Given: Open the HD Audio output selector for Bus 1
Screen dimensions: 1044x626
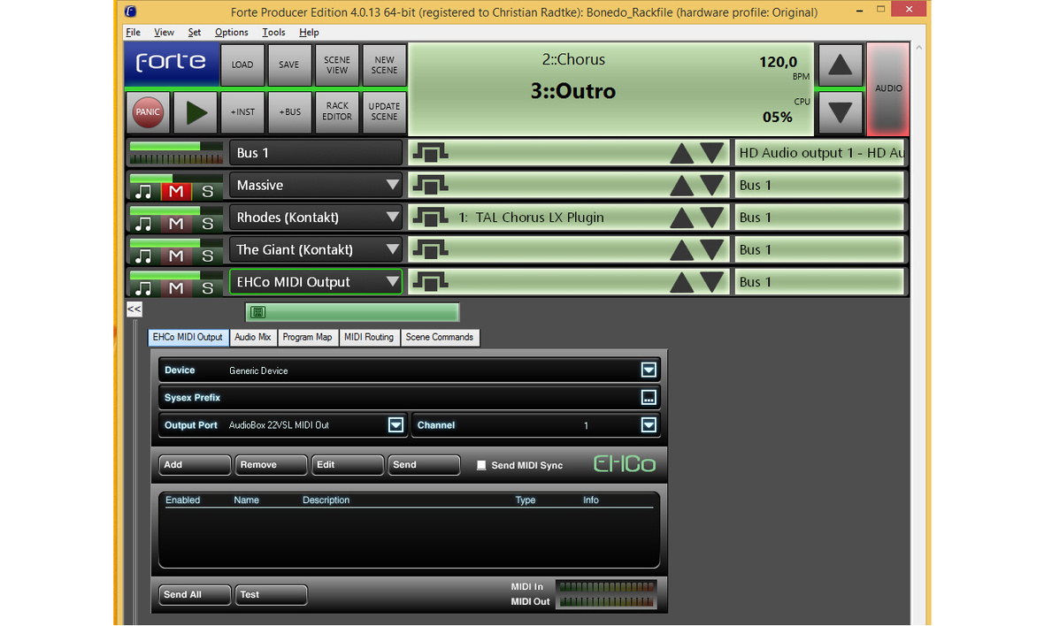Looking at the screenshot, I should tap(820, 153).
